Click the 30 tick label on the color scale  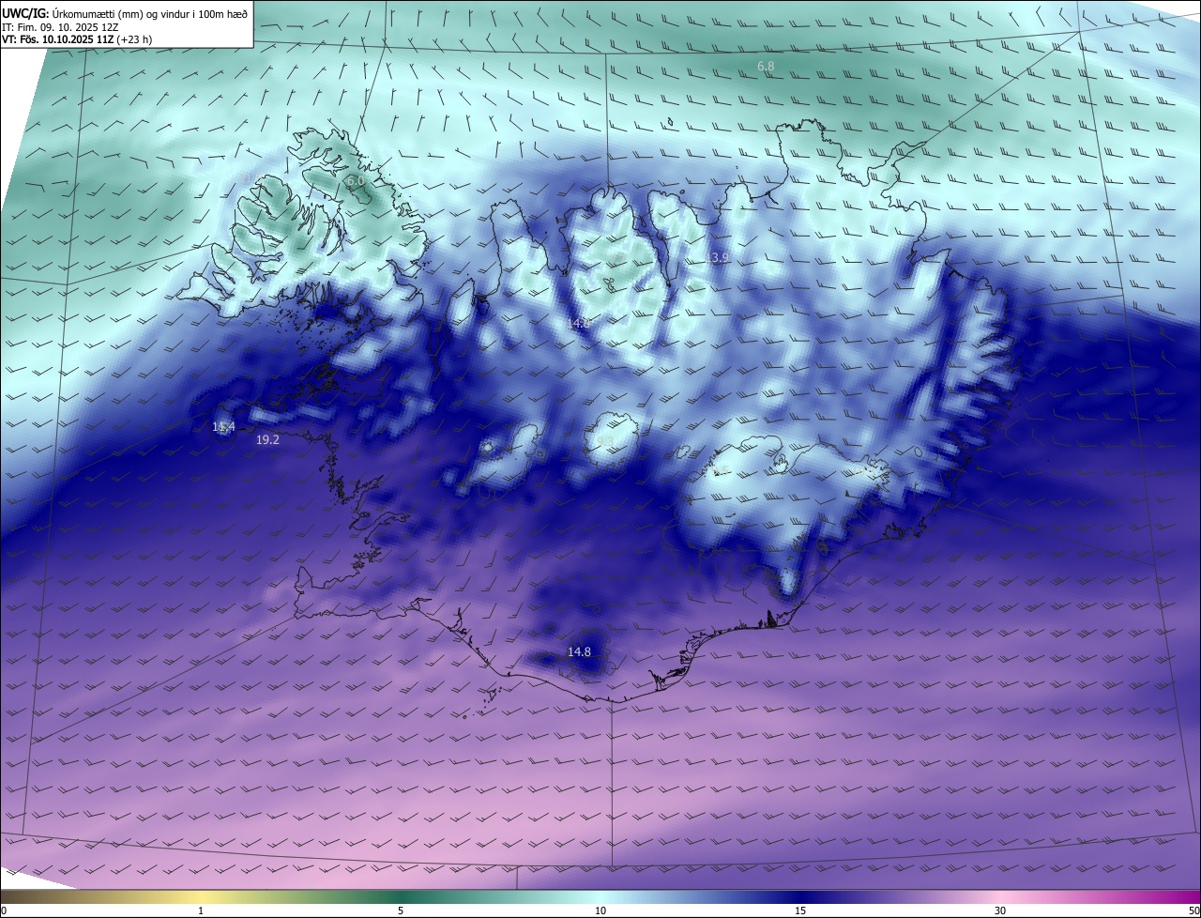(x=1000, y=910)
